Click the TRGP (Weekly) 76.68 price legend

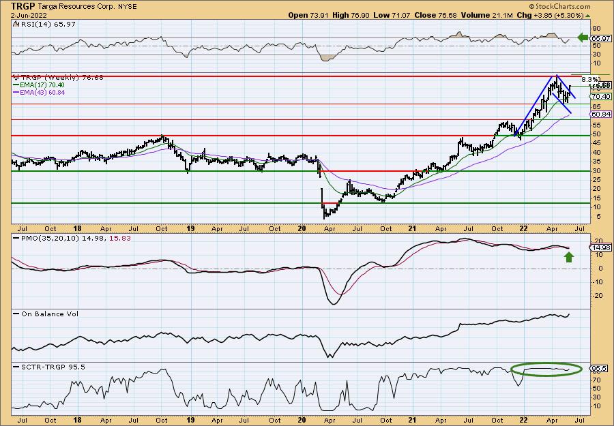coord(59,78)
